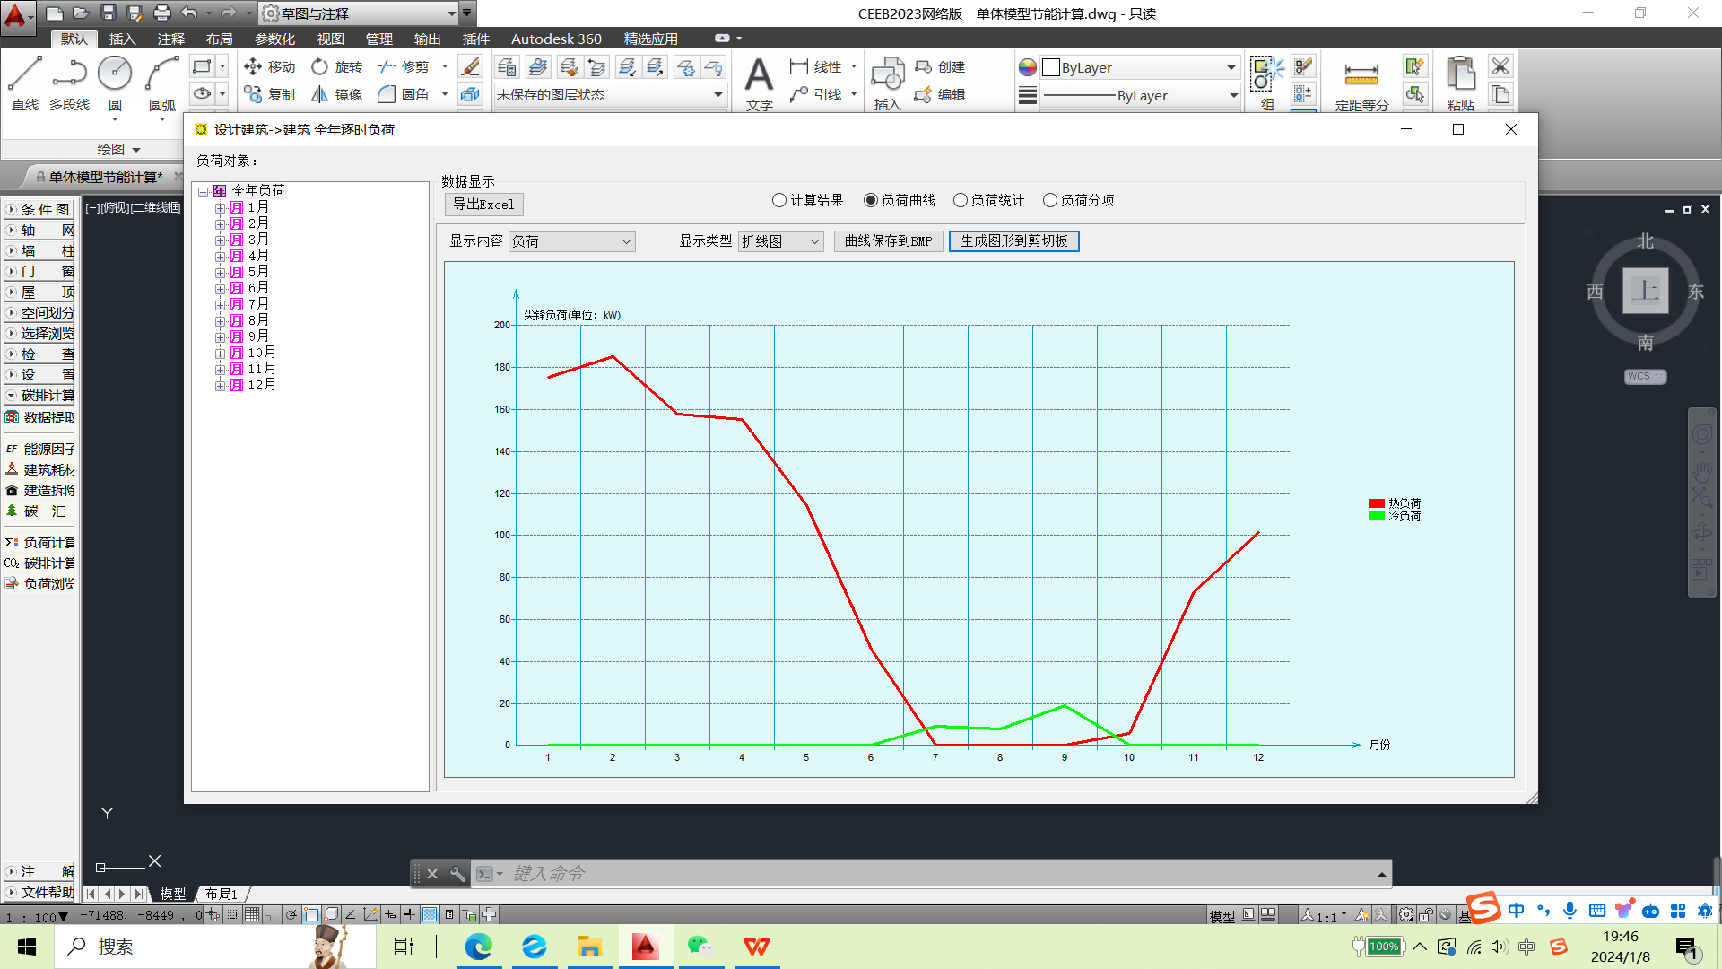Select the 负荷统计 radio button
The image size is (1722, 969).
pos(961,200)
